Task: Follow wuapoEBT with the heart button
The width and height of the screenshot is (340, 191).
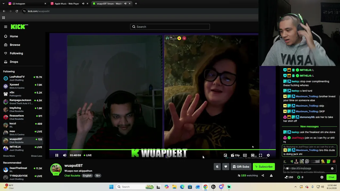Action: [x=226, y=167]
